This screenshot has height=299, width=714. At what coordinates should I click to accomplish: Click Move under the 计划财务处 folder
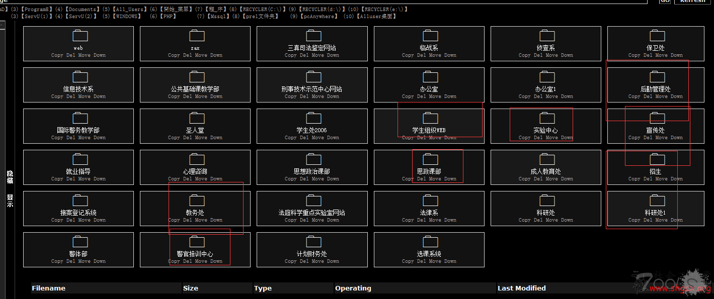pyautogui.click(x=318, y=261)
